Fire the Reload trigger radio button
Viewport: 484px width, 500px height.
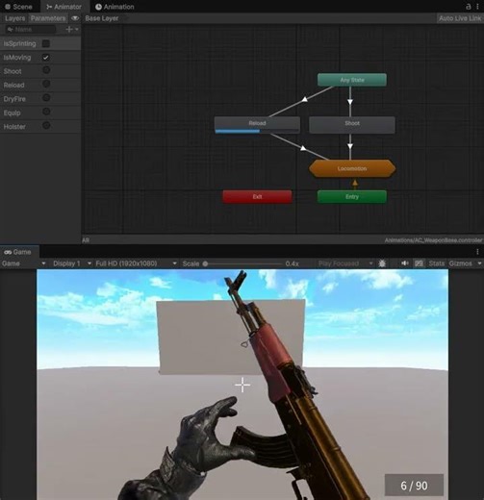(x=46, y=84)
